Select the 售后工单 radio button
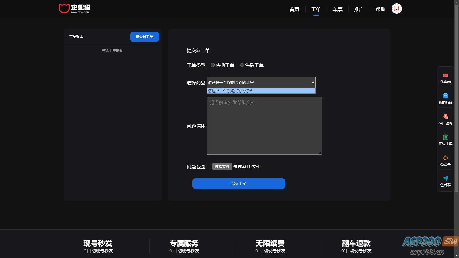 (242, 65)
